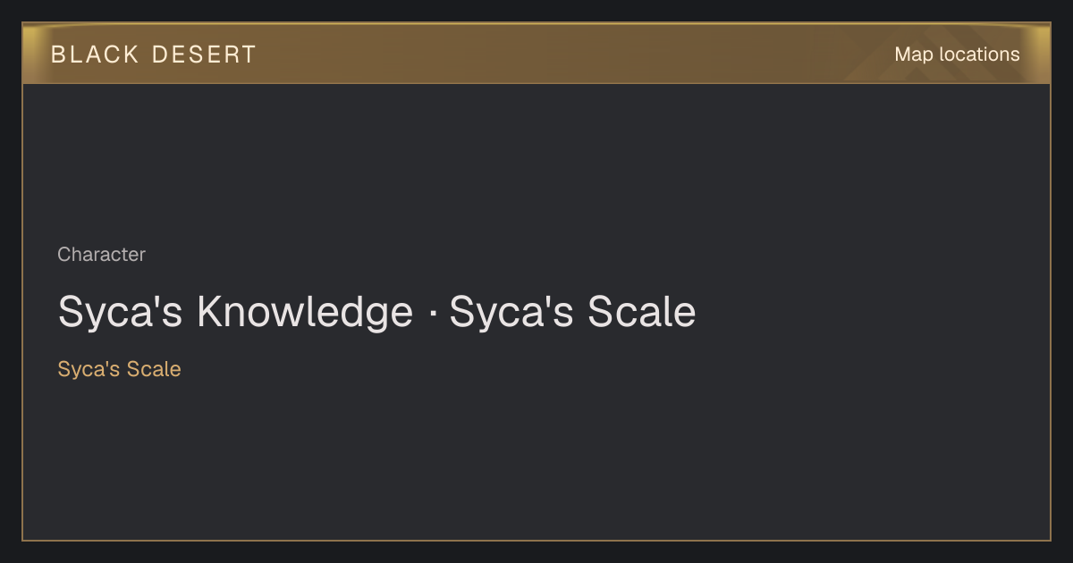Click the empty dark area below the subtitle
This screenshot has height=563, width=1073.
coord(536,460)
